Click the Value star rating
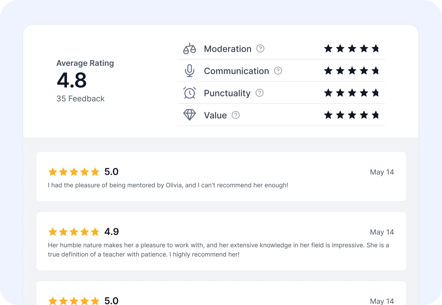Viewport: 442px width, 305px height. (351, 115)
